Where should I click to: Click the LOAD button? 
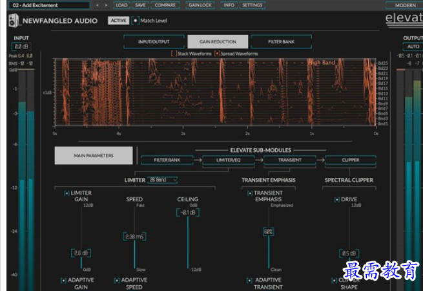point(121,5)
